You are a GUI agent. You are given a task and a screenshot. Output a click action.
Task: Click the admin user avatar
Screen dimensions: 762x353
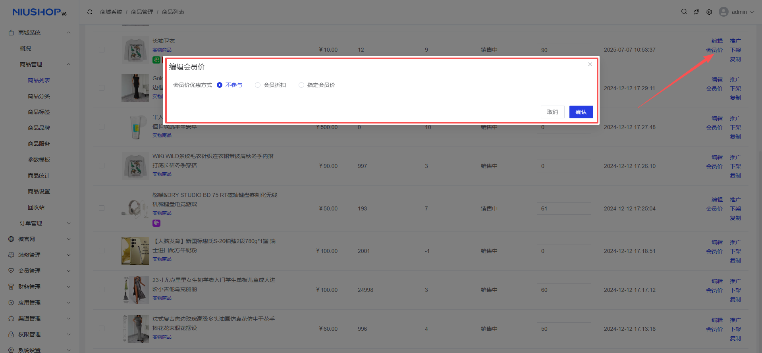coord(723,12)
